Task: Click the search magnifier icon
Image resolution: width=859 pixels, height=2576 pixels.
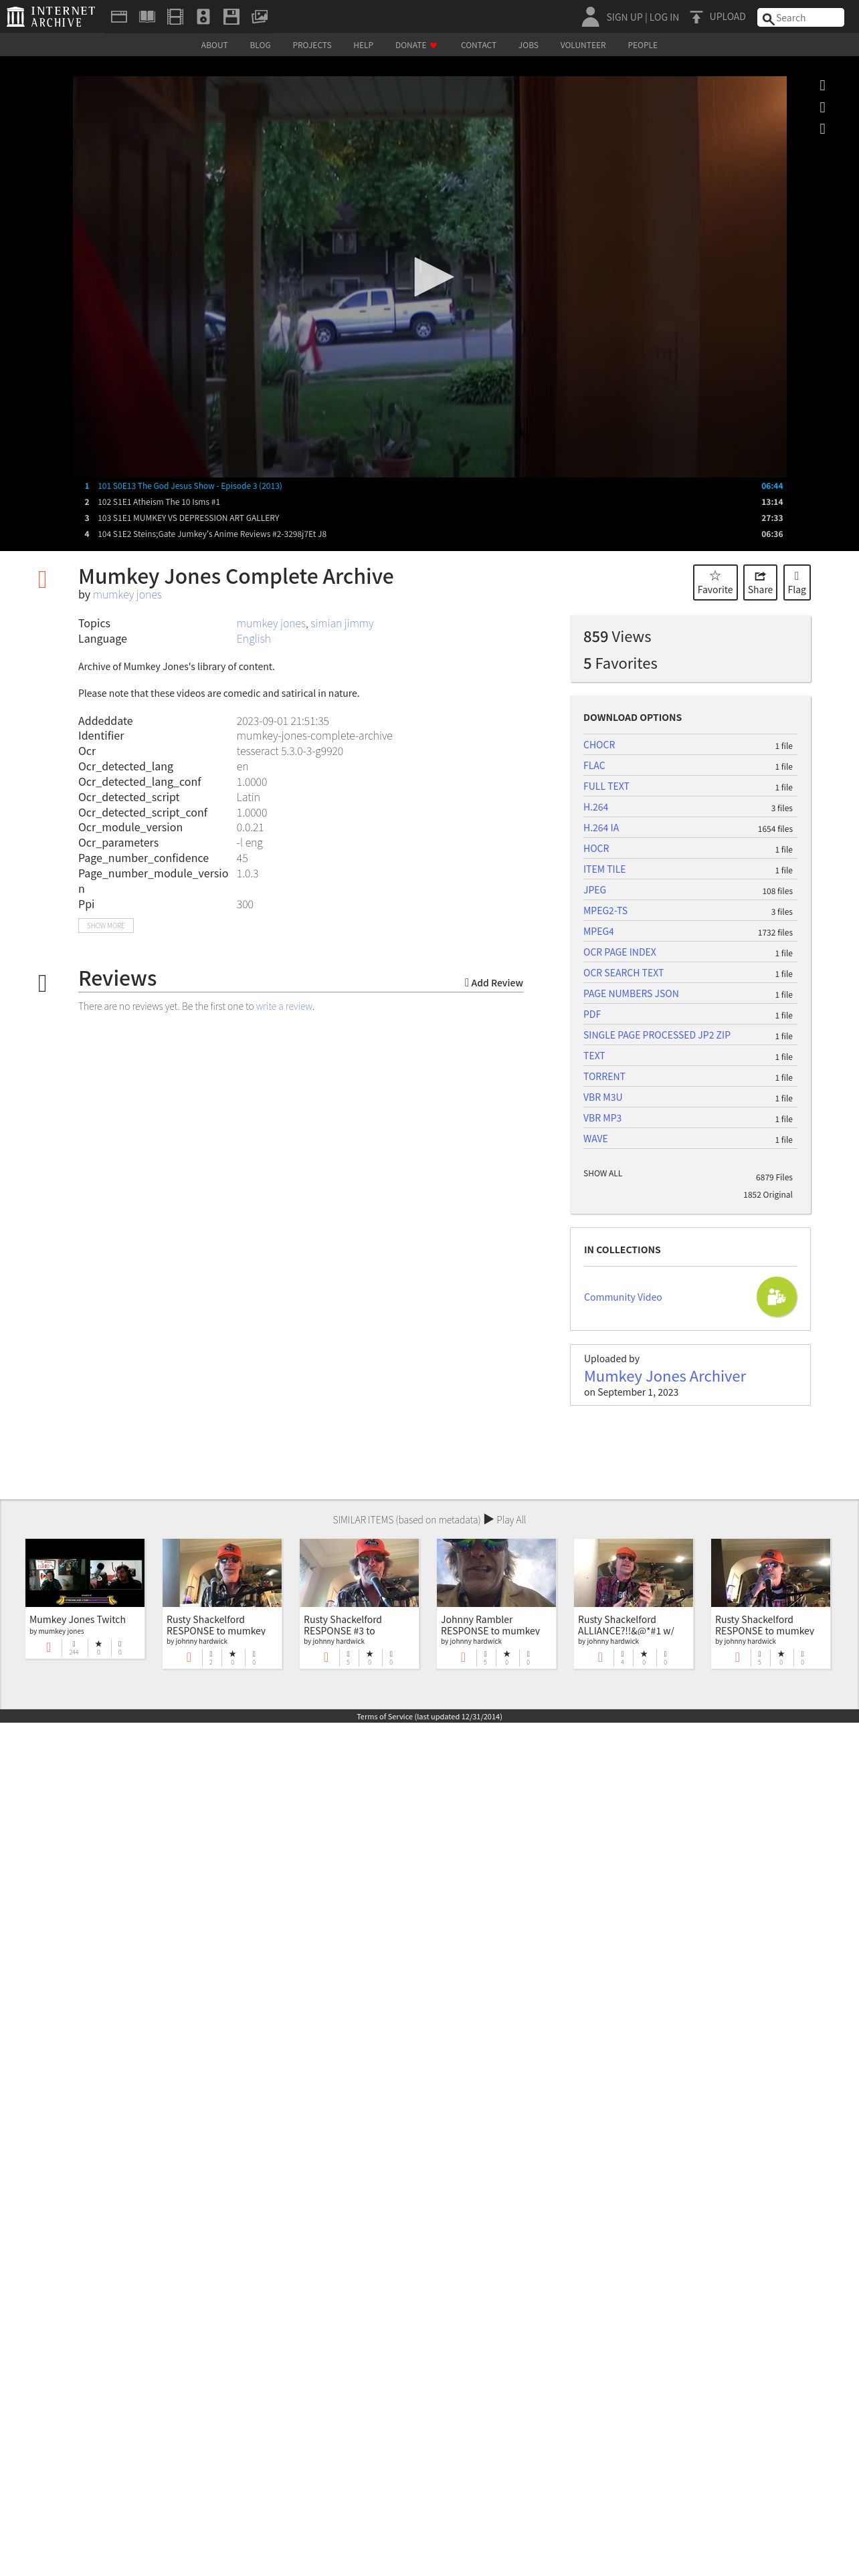Action: pos(767,18)
